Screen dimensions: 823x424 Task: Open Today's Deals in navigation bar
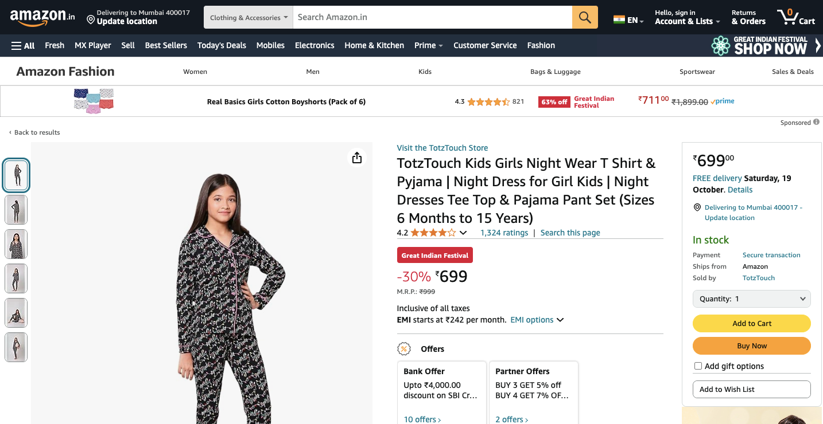pyautogui.click(x=222, y=45)
